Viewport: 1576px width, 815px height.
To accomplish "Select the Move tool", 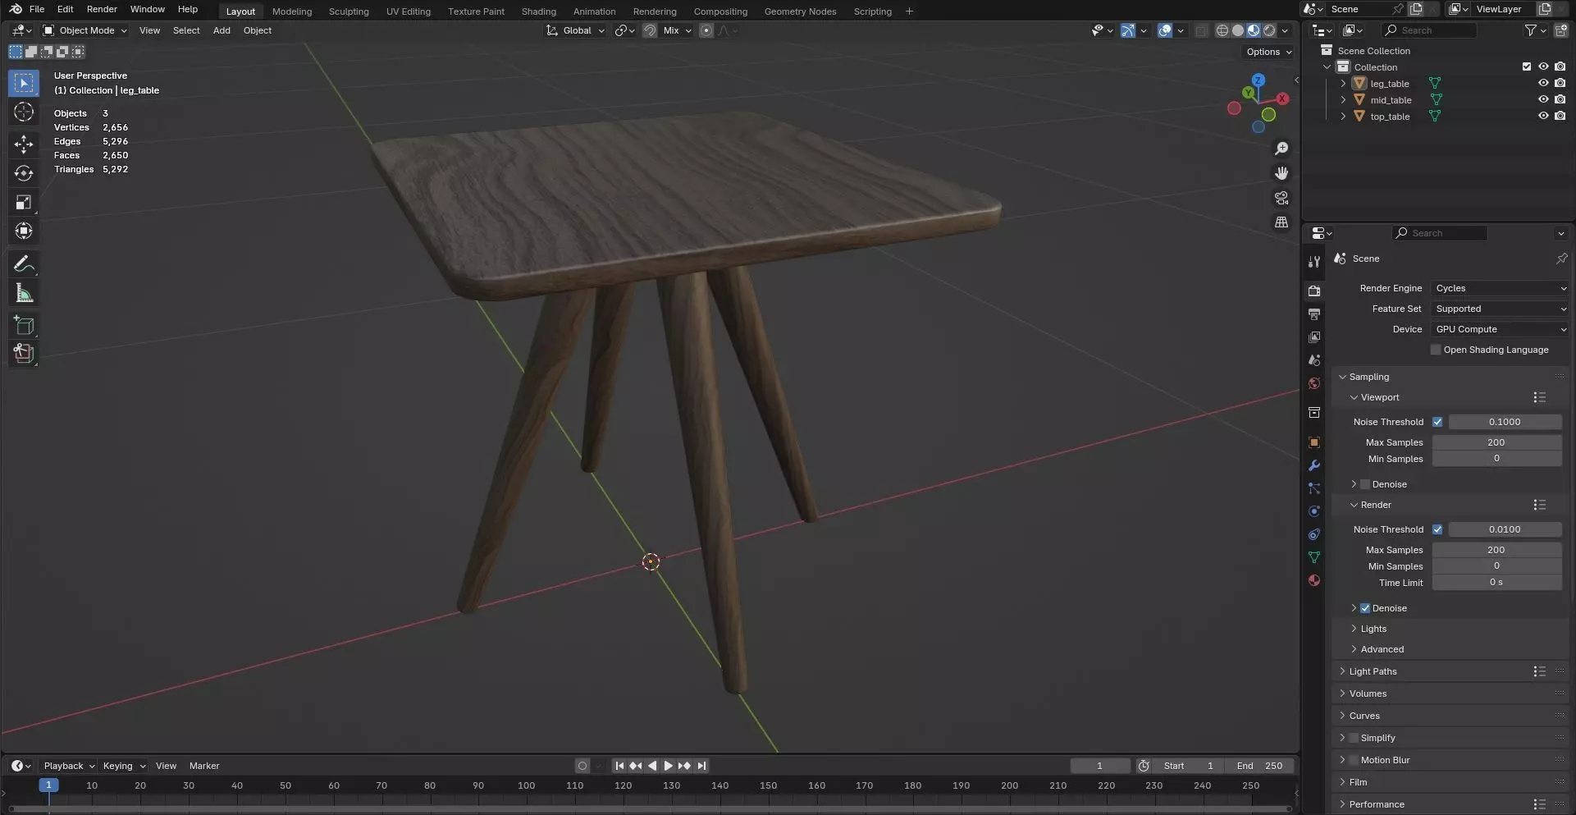I will click(24, 144).
